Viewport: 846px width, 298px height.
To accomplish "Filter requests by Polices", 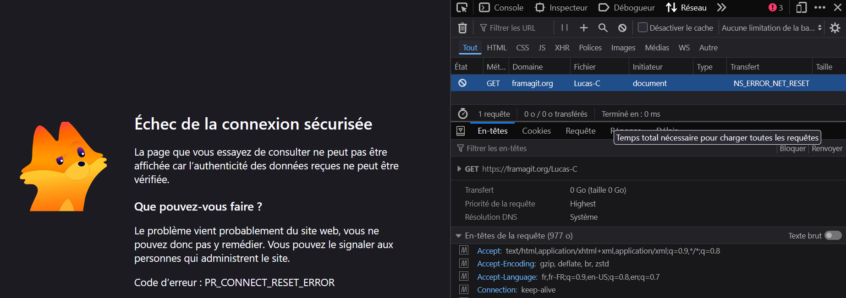I will coord(590,48).
